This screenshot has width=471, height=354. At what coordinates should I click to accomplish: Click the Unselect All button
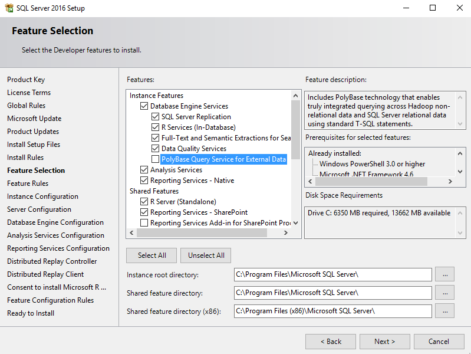pos(206,255)
